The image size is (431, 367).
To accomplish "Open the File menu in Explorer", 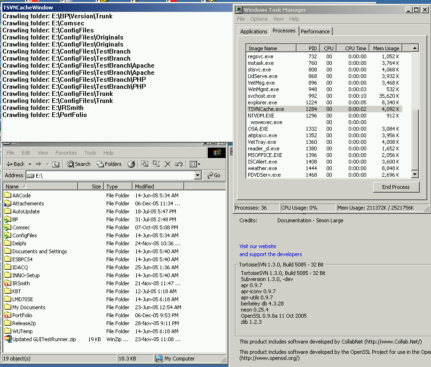I will pos(10,153).
